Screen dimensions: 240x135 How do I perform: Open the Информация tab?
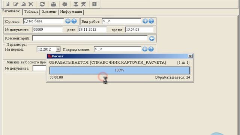click(x=71, y=12)
